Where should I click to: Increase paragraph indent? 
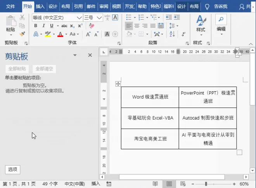[177, 17]
